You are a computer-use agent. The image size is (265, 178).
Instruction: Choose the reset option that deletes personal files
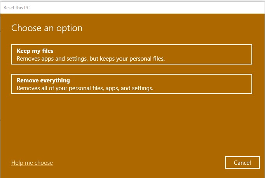point(132,84)
